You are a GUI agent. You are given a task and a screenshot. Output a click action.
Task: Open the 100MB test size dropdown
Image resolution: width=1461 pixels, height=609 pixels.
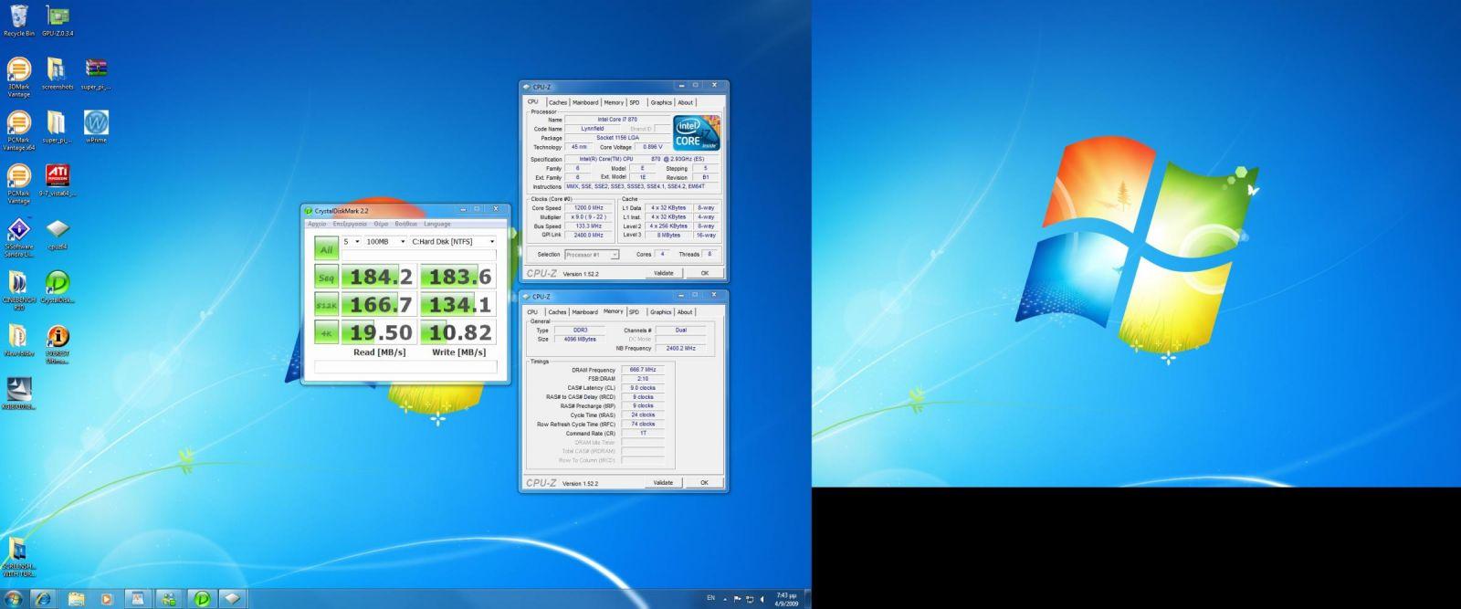(x=385, y=242)
